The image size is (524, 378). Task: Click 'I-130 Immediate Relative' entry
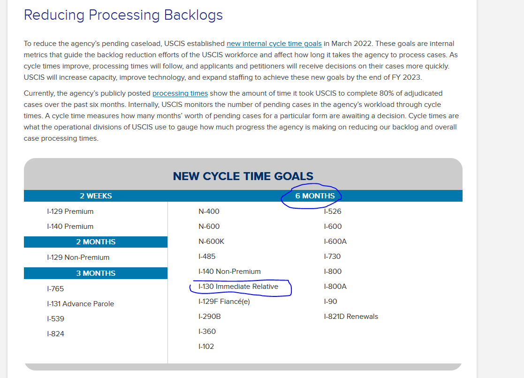pos(238,287)
